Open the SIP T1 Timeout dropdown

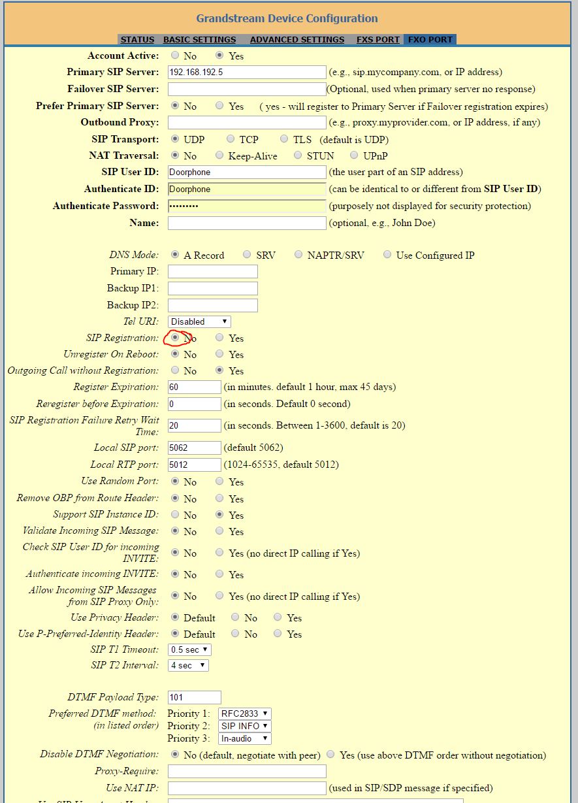[189, 649]
